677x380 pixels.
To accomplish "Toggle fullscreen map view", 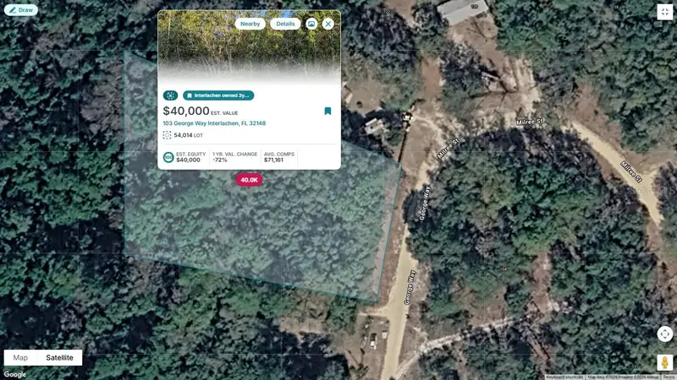I will tap(664, 12).
